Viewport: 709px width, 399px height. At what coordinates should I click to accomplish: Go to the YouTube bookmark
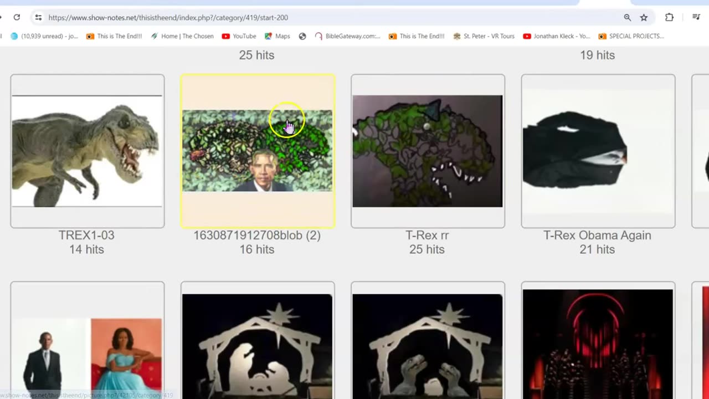pyautogui.click(x=239, y=36)
